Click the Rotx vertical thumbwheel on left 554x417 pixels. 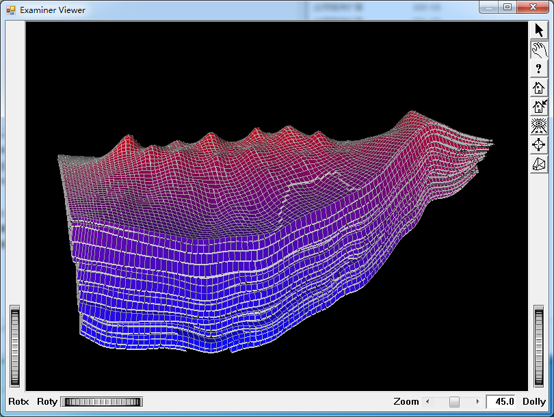(x=15, y=347)
